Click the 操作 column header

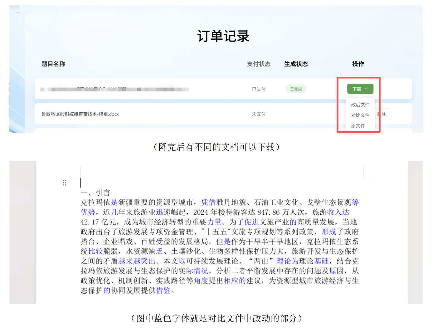358,64
